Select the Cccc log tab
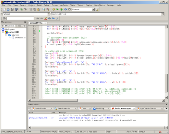This screenshot has width=169, height=134. (84, 109)
